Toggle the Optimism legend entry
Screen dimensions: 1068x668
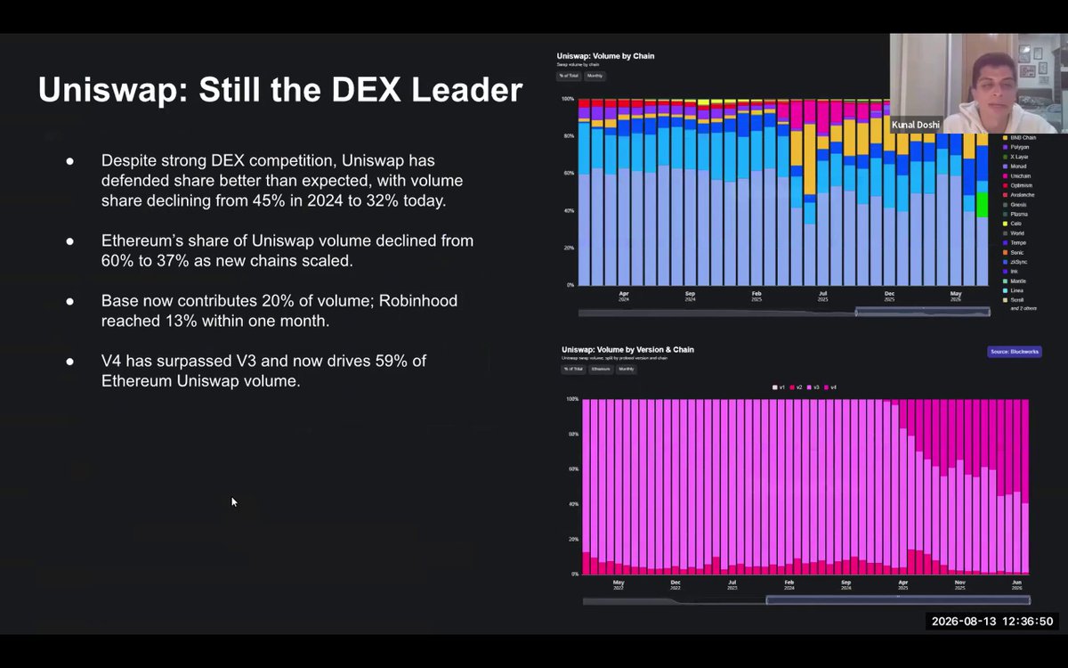1018,185
